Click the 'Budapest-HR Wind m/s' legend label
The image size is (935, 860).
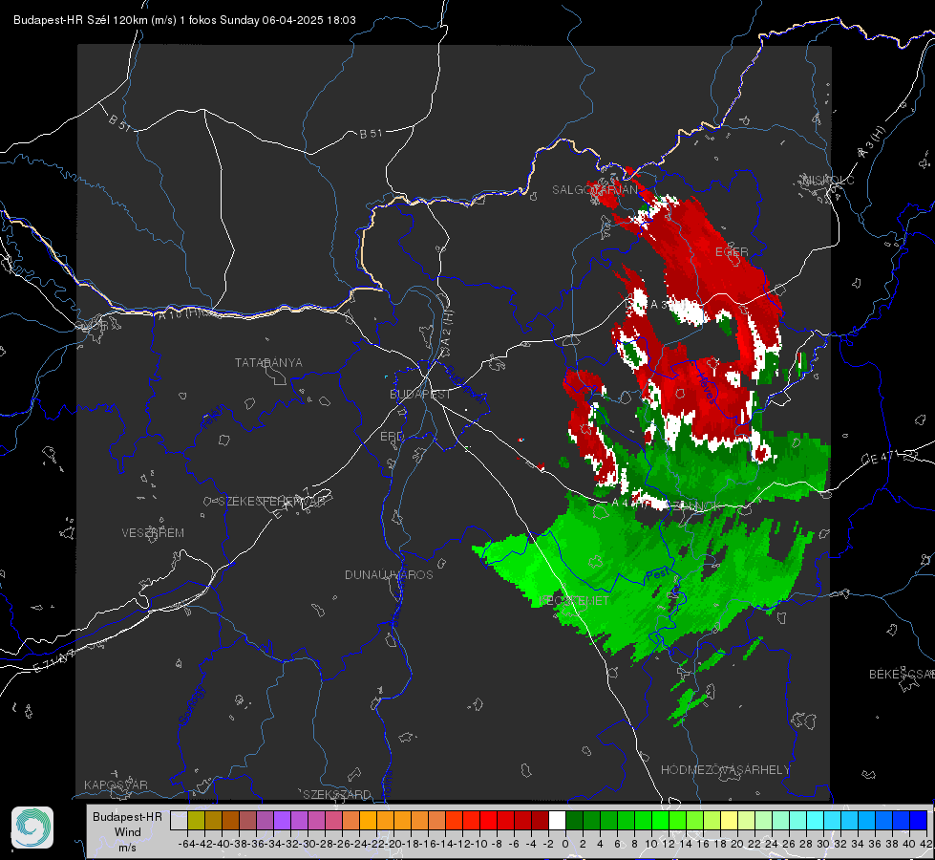click(x=127, y=832)
